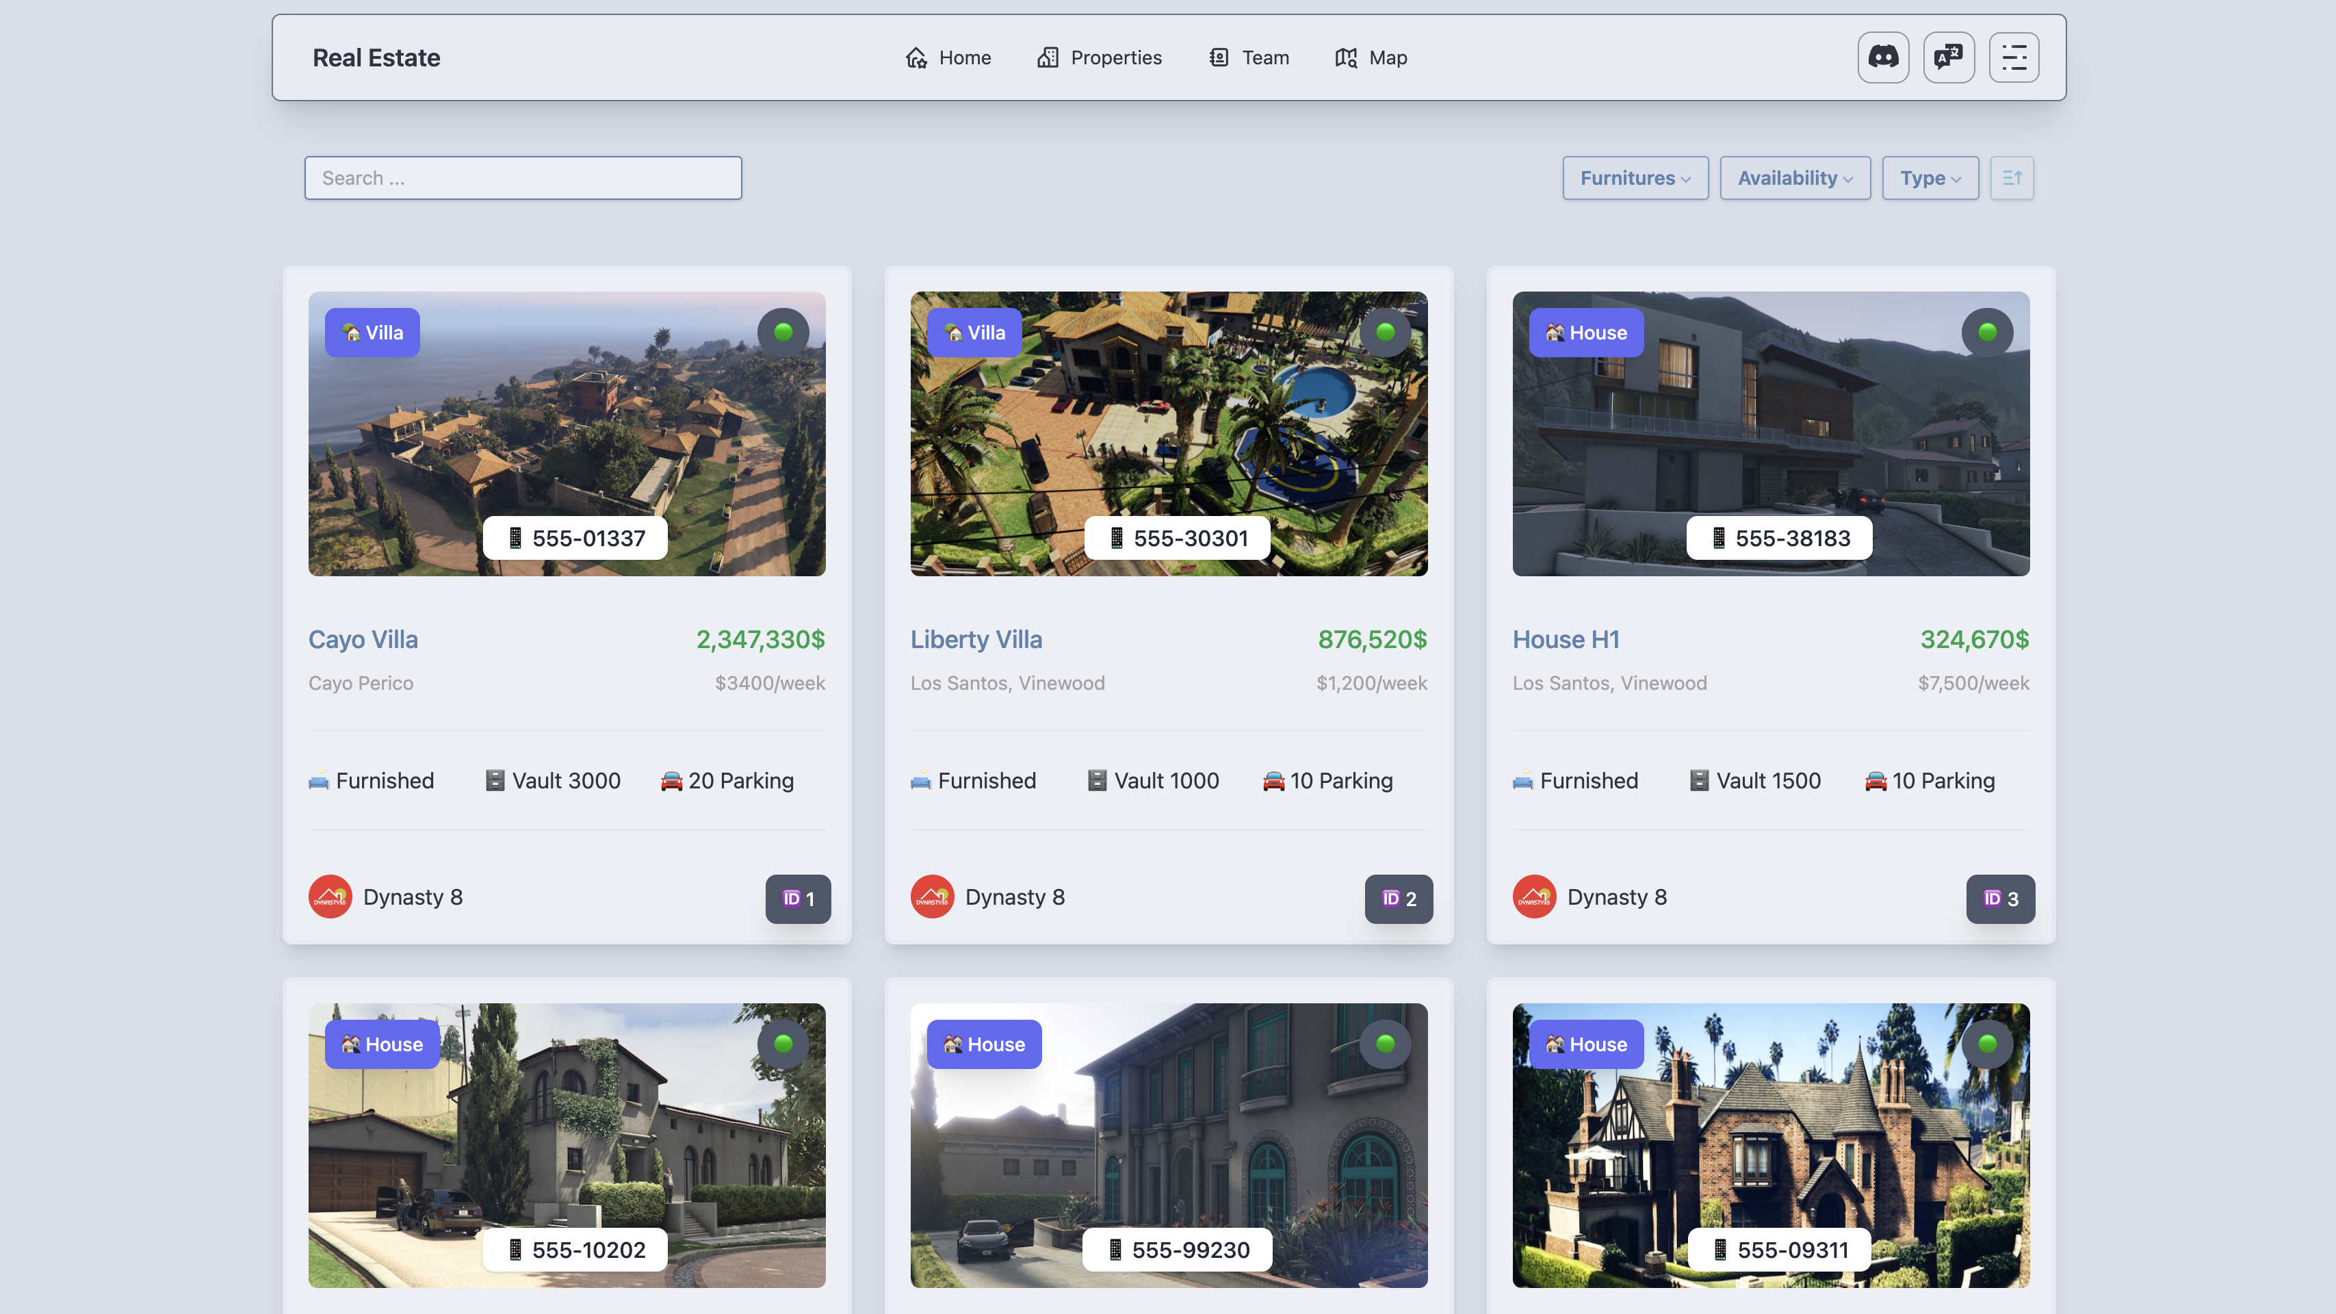
Task: Open the Availability filter dropdown
Action: coord(1793,178)
